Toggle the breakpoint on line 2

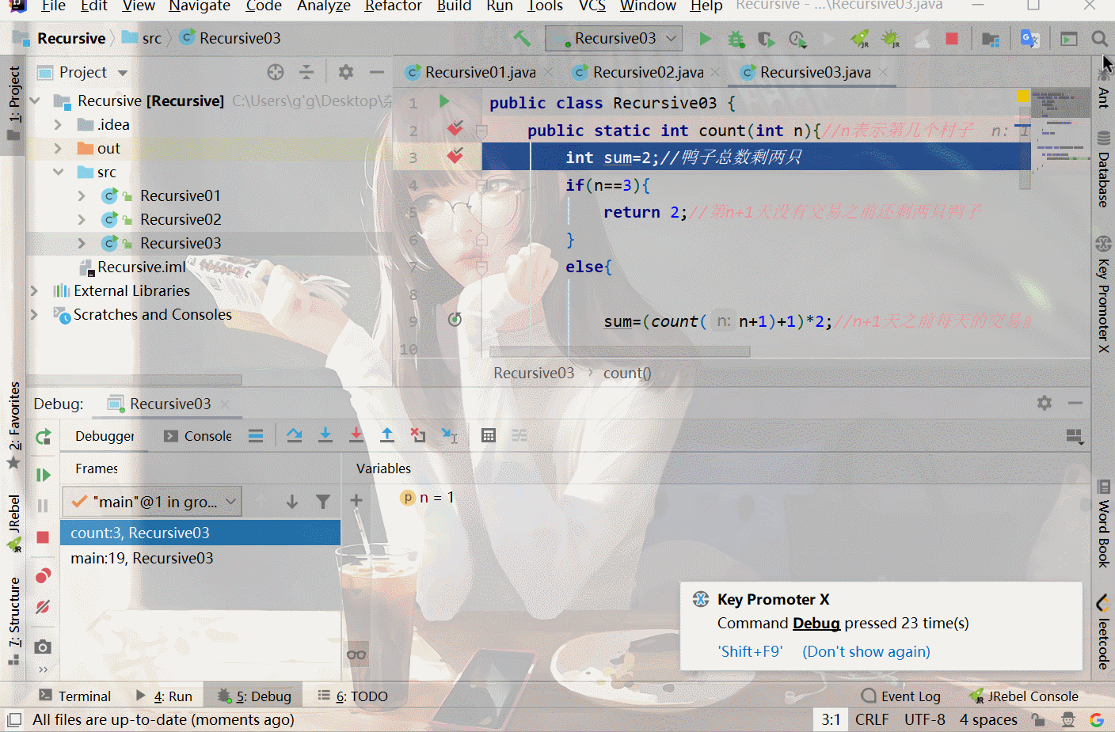455,129
